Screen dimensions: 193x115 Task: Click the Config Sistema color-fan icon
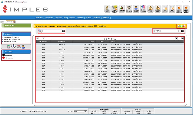(x=143, y=9)
